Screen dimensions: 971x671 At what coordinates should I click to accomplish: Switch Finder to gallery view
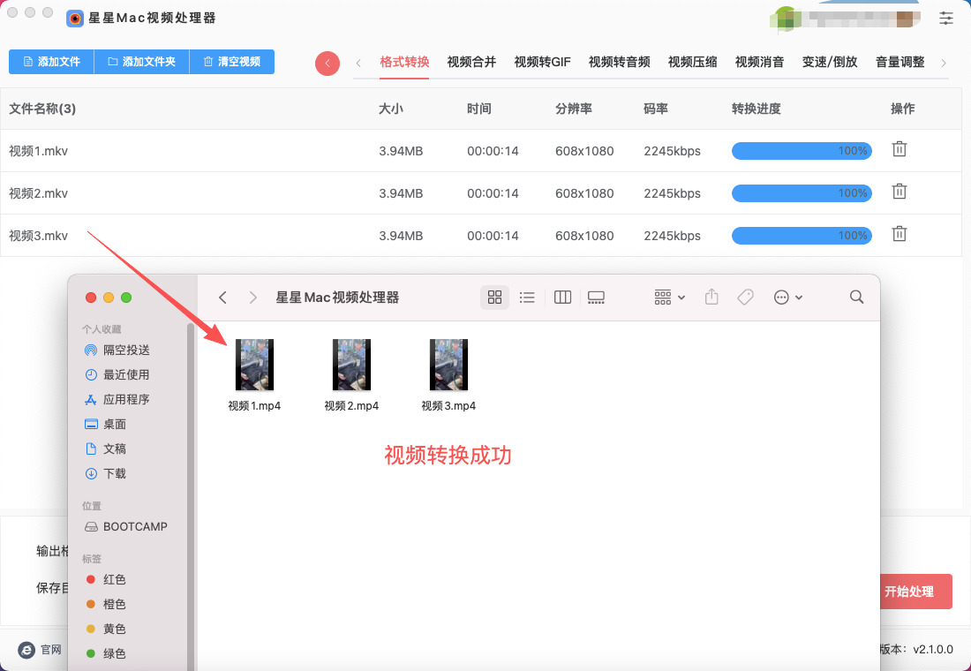point(596,298)
